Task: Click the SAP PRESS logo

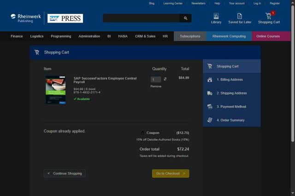Action: 65,18
